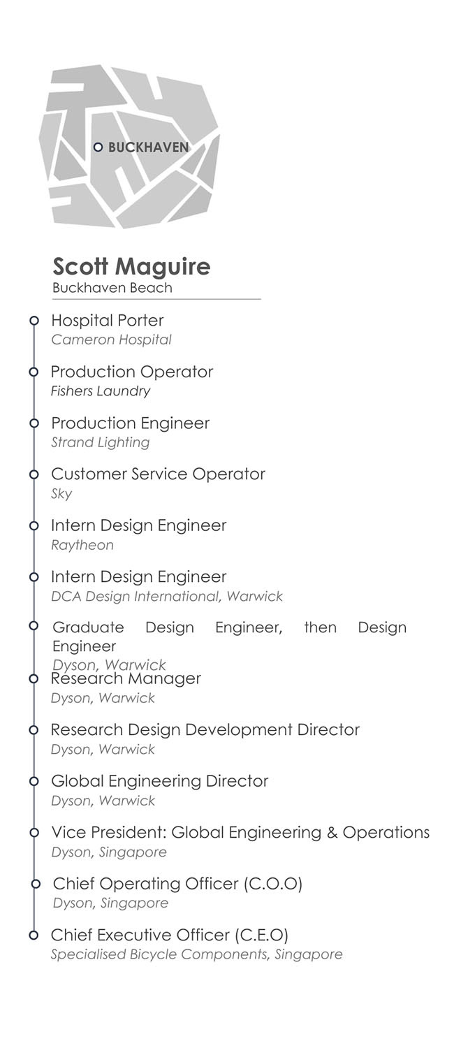
Task: Select the Chief Executive Officer timeline marker
Action: [x=34, y=935]
